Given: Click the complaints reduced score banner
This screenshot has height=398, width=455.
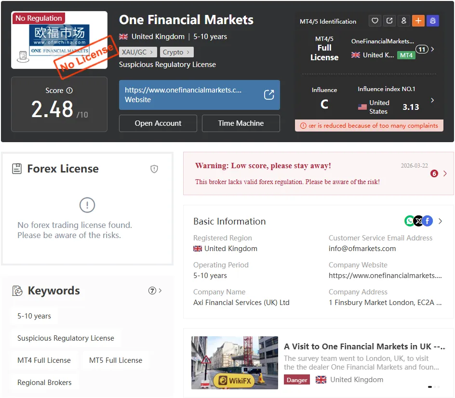Looking at the screenshot, I should (369, 126).
